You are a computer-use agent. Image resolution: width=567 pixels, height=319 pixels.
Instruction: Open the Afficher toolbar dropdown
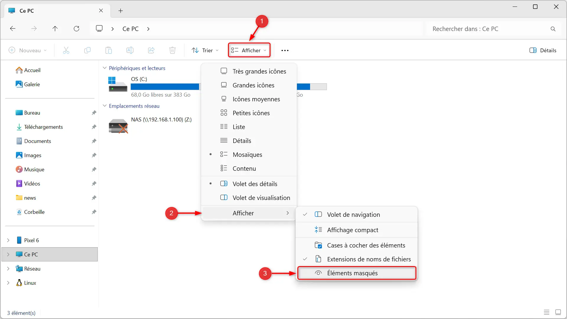tap(249, 50)
